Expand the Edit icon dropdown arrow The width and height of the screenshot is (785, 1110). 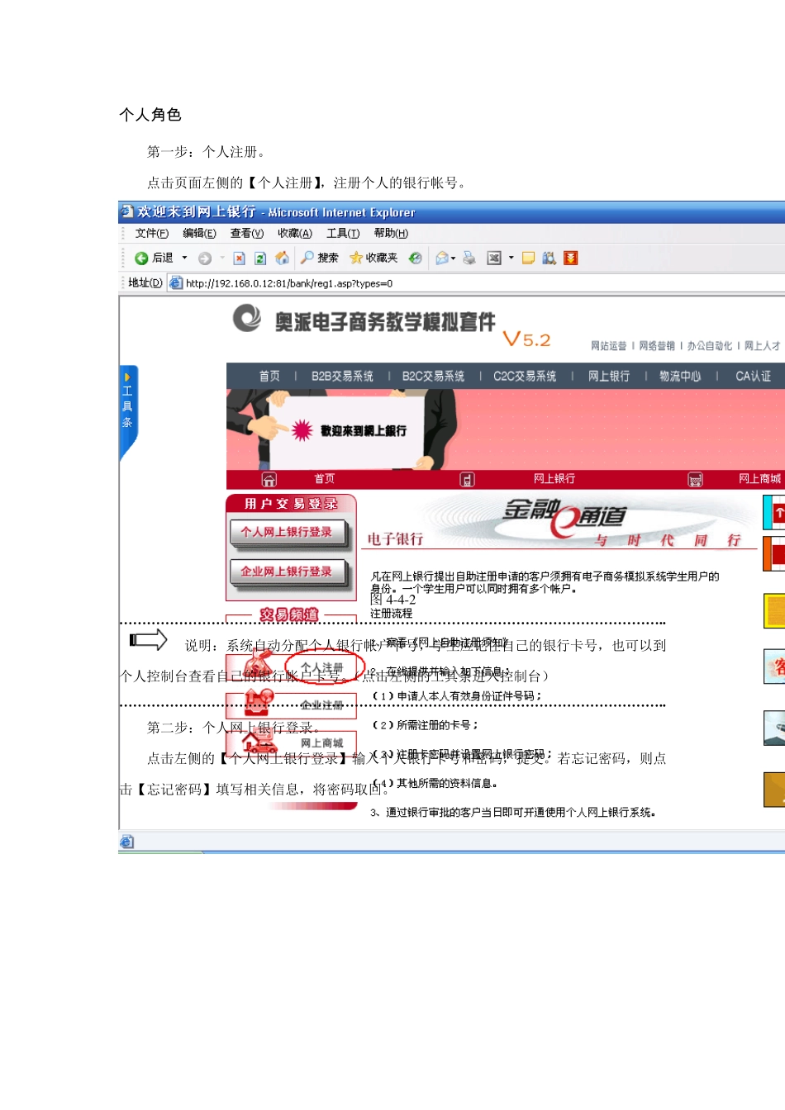pyautogui.click(x=511, y=258)
